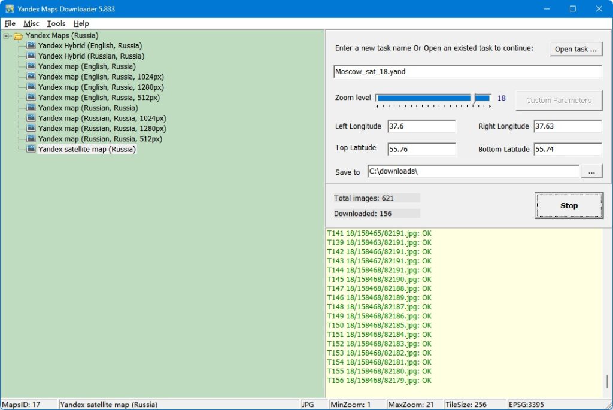This screenshot has width=613, height=410.
Task: Select the Yandex Maps (Russia) root node label
Action: pyautogui.click(x=62, y=35)
